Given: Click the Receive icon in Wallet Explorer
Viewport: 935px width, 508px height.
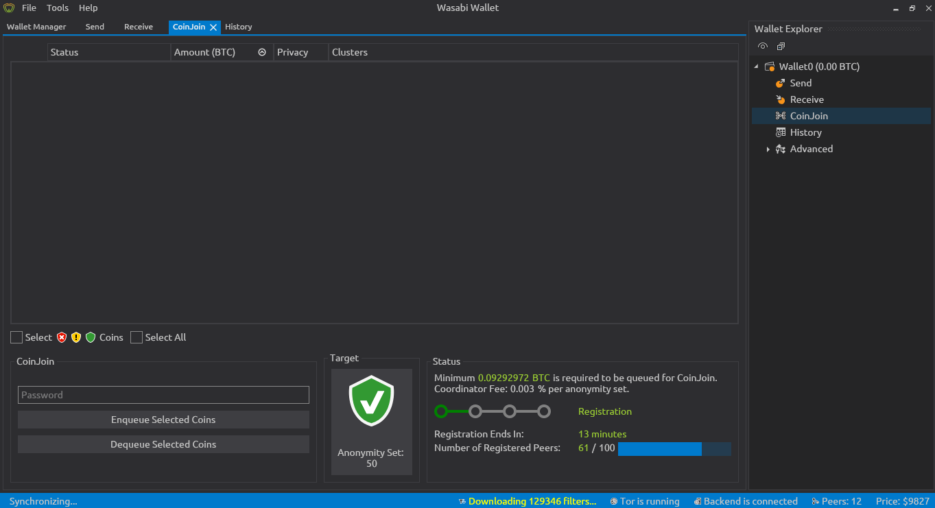Looking at the screenshot, I should pos(780,99).
